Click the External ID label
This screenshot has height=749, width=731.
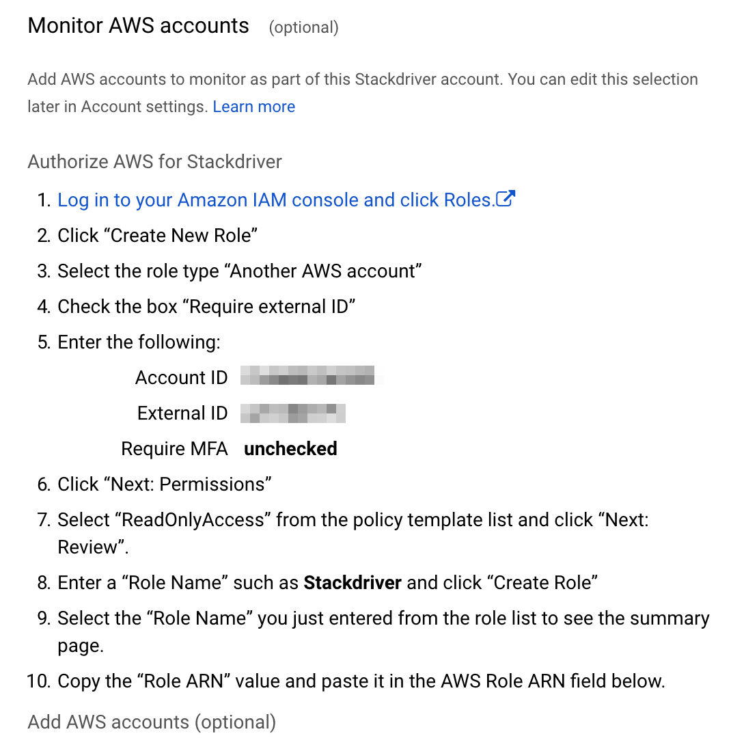(x=182, y=413)
